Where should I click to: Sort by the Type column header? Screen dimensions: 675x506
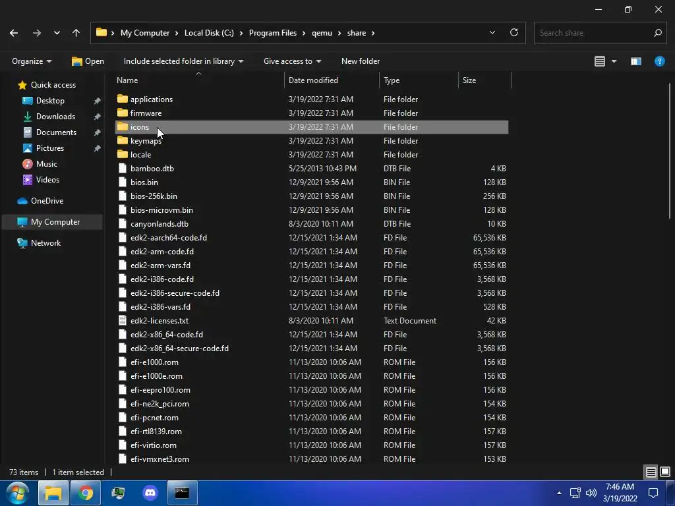pyautogui.click(x=419, y=80)
